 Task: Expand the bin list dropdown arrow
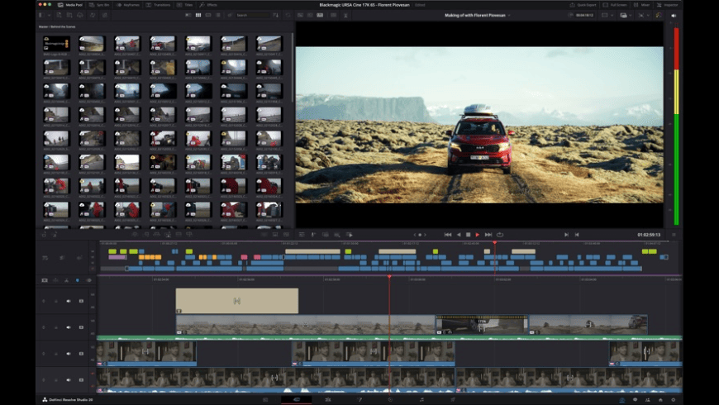click(49, 15)
